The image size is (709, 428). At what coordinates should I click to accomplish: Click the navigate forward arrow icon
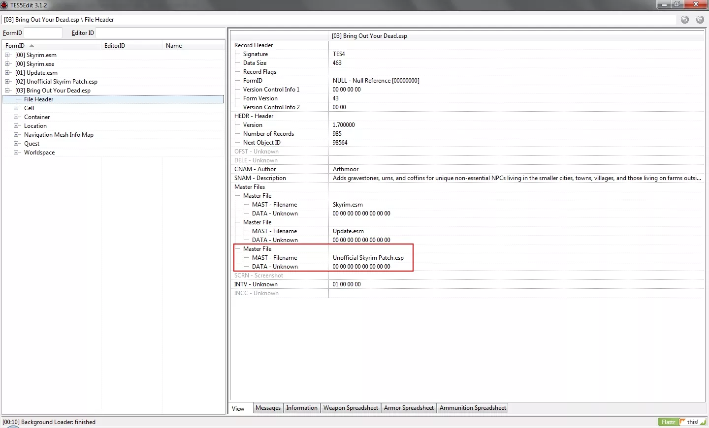pos(700,20)
